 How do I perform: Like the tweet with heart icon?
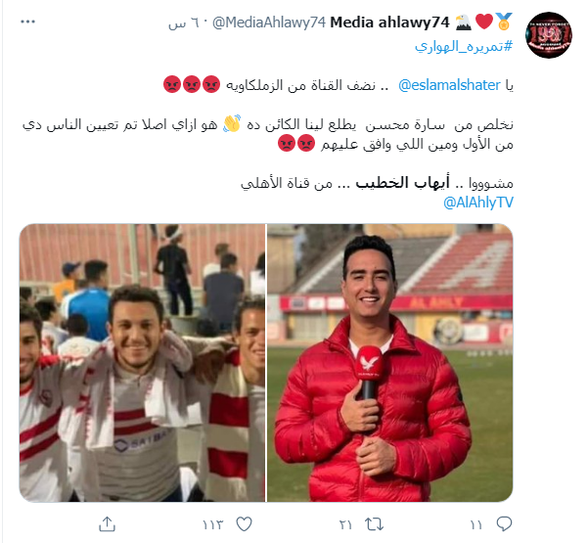pyautogui.click(x=245, y=523)
